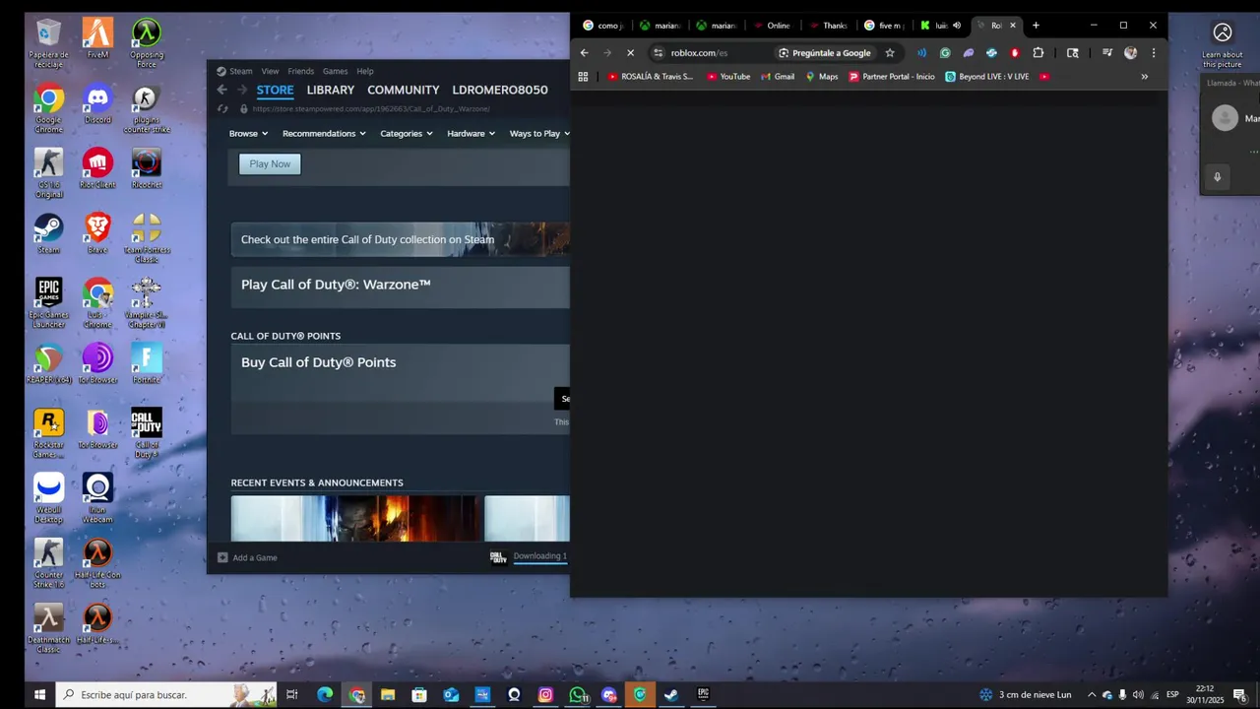Click the Windows Start button
Screen dimensions: 1260x709
[39, 695]
